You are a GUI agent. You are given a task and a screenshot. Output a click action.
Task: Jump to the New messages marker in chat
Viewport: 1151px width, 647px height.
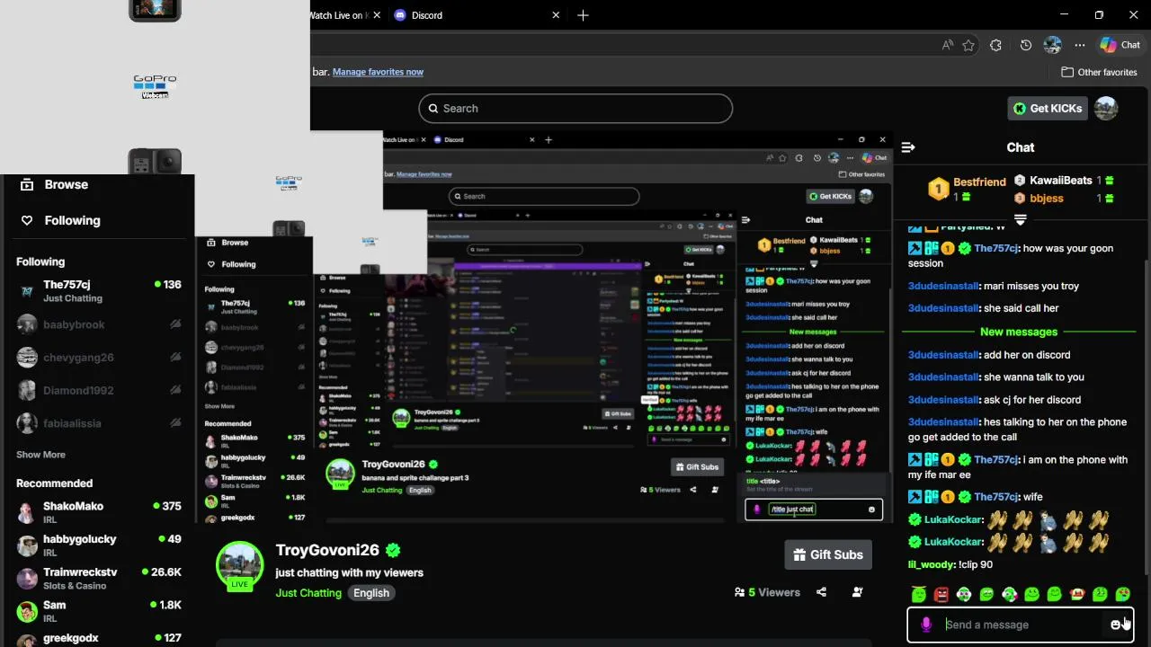1019,332
